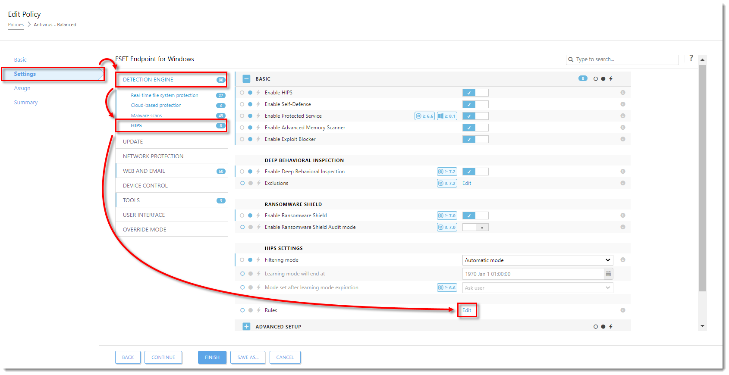Screen dimensions: 729x375
Task: Click the FINISH button
Action: pyautogui.click(x=212, y=357)
